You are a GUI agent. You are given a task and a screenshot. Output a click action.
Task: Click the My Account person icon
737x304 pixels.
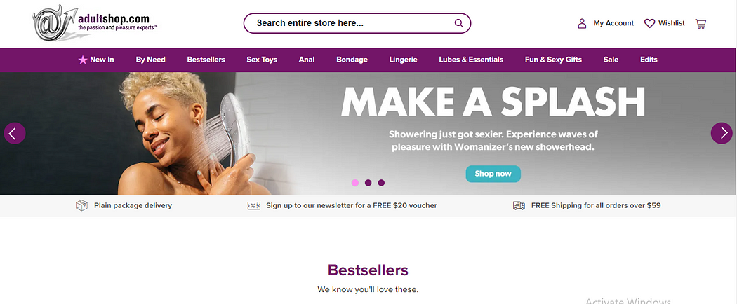[582, 23]
